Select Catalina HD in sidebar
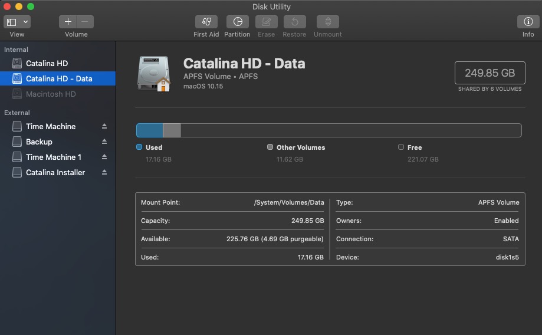The height and width of the screenshot is (335, 542). pyautogui.click(x=47, y=63)
